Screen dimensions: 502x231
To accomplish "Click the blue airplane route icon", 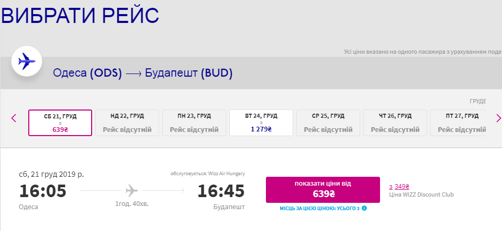I will pos(27,61).
